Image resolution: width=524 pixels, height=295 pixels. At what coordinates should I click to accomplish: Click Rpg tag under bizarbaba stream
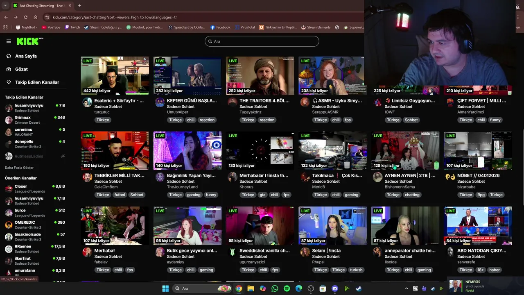[481, 195]
